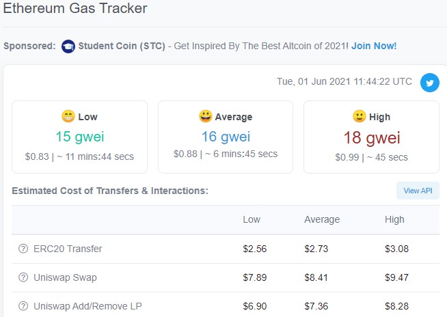Click the Uniswap Add/Remove LP help icon
447x317 pixels.
point(23,306)
